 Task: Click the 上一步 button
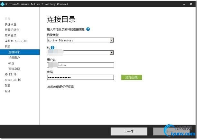(x=129, y=131)
